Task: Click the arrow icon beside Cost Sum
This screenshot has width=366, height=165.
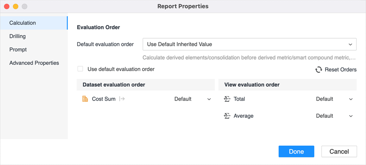Action: tap(122, 99)
